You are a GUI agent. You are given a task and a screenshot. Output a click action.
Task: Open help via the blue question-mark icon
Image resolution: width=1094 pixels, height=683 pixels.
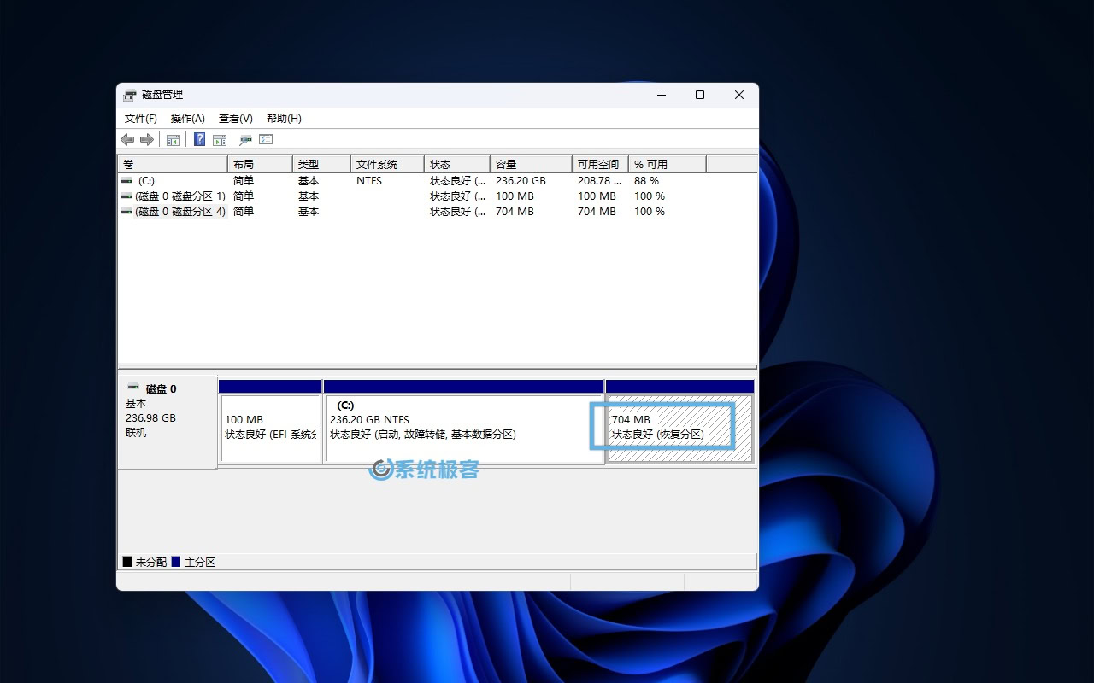199,140
